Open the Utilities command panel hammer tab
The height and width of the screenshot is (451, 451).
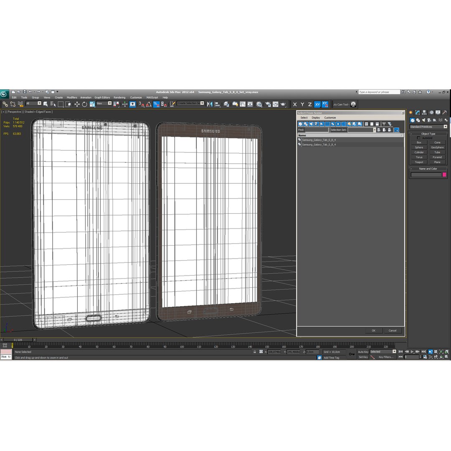tap(445, 112)
